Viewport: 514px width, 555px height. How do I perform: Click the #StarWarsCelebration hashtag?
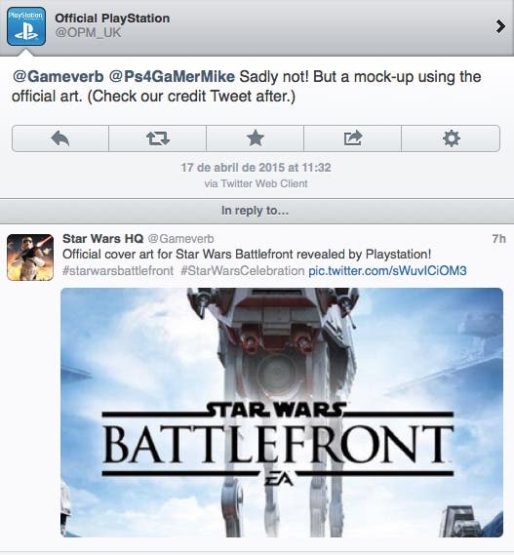[x=243, y=271]
